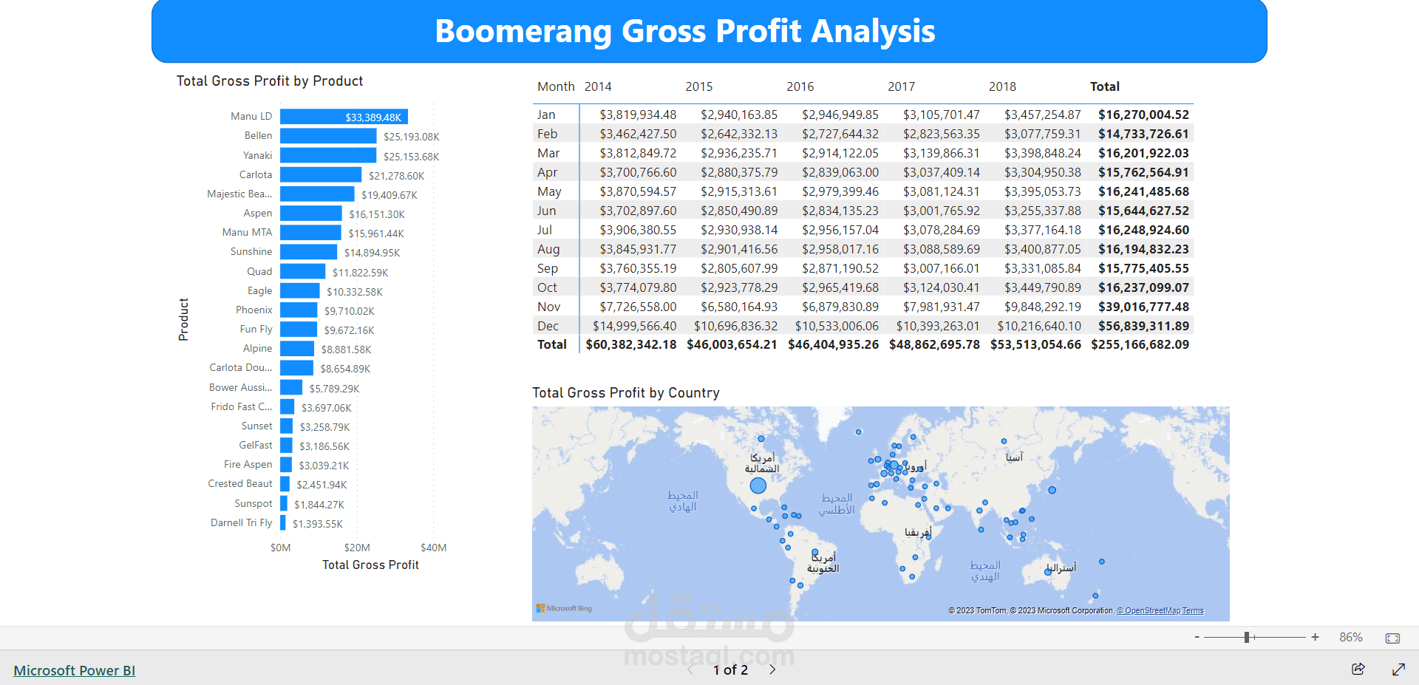Select the fit-to-screen icon
Screen dimensions: 1419x685
1392,636
